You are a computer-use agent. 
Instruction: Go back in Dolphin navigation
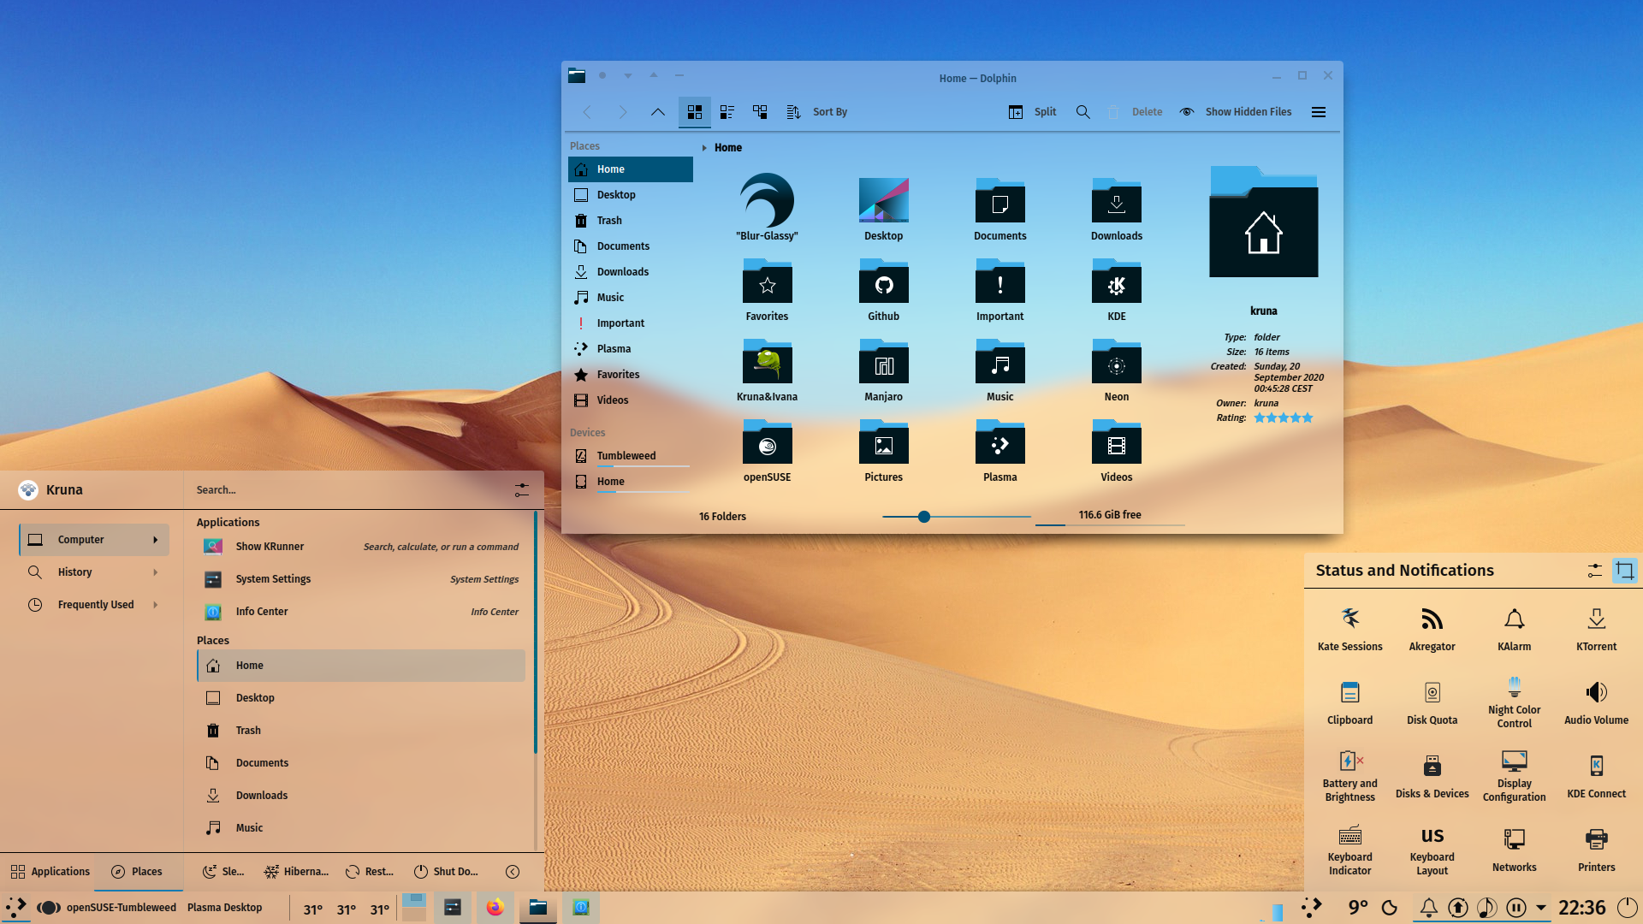point(587,112)
